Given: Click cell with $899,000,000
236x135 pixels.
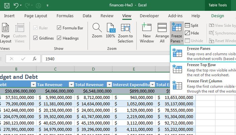Looking at the screenshot, I should [x=134, y=91].
